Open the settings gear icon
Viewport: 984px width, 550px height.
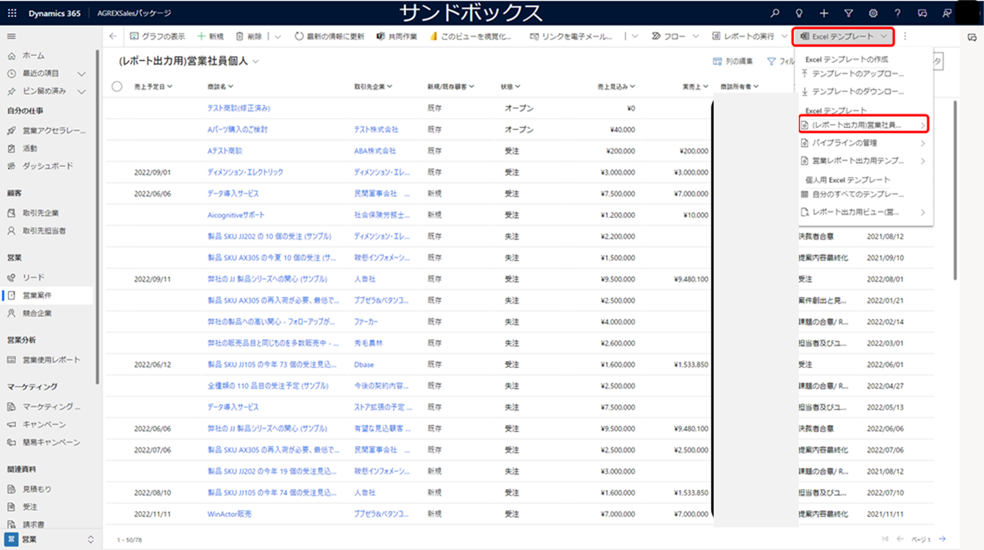pyautogui.click(x=873, y=13)
